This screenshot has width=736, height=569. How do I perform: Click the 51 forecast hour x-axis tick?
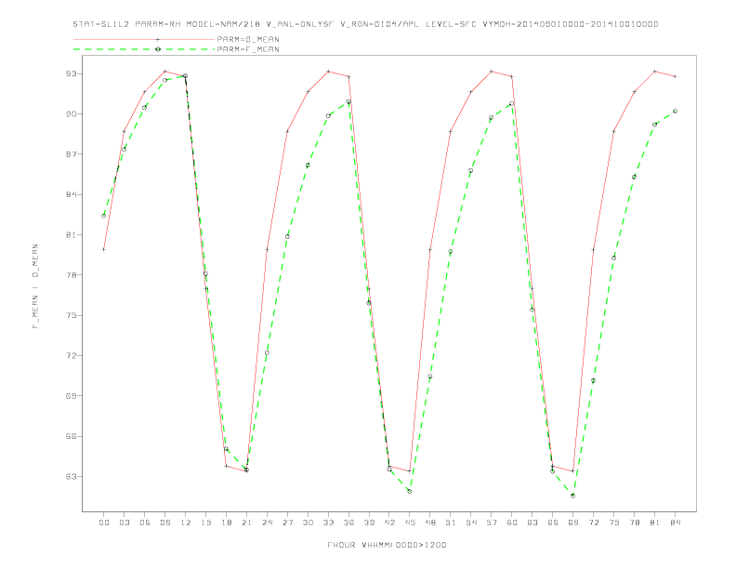point(451,523)
